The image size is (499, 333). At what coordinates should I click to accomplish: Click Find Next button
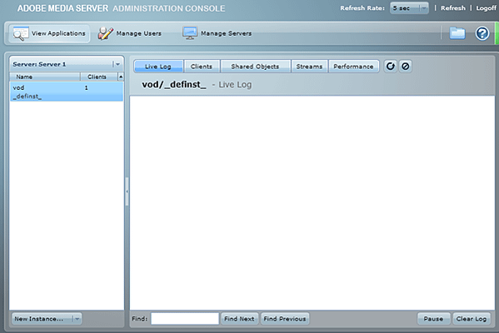click(239, 319)
